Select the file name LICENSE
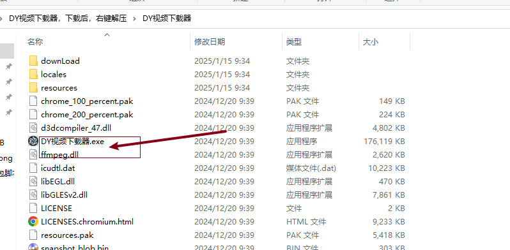Viewport: 510px width, 250px height. (x=57, y=208)
